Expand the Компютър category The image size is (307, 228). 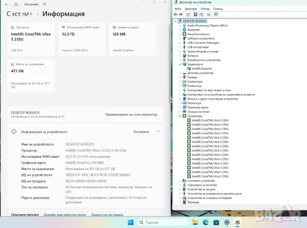(x=180, y=86)
